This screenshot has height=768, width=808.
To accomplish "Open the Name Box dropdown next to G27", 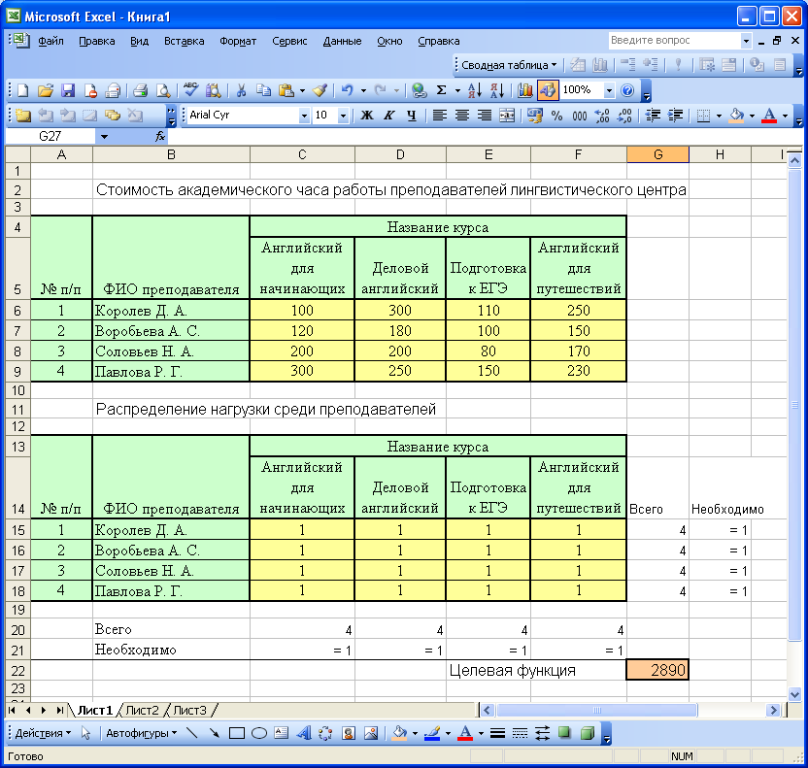I will pyautogui.click(x=105, y=137).
